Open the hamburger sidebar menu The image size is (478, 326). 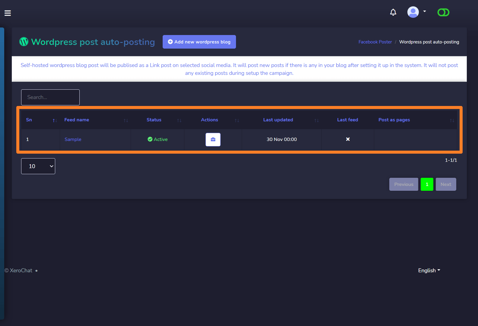coord(8,13)
